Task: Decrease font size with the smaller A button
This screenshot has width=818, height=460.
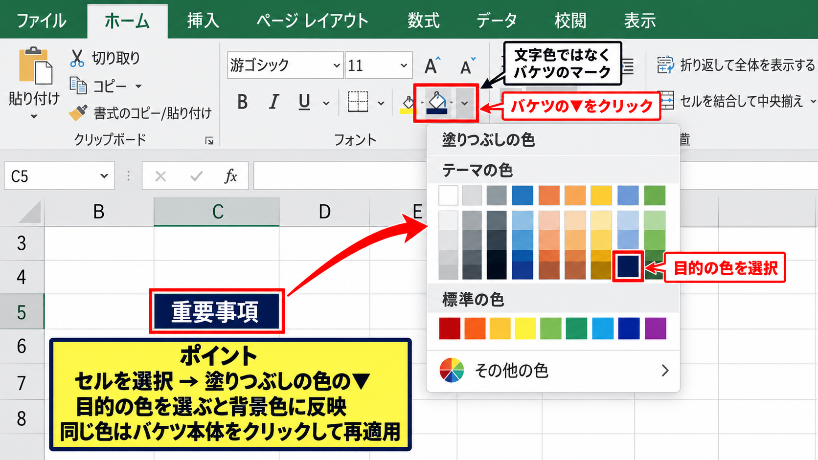Action: pos(467,66)
